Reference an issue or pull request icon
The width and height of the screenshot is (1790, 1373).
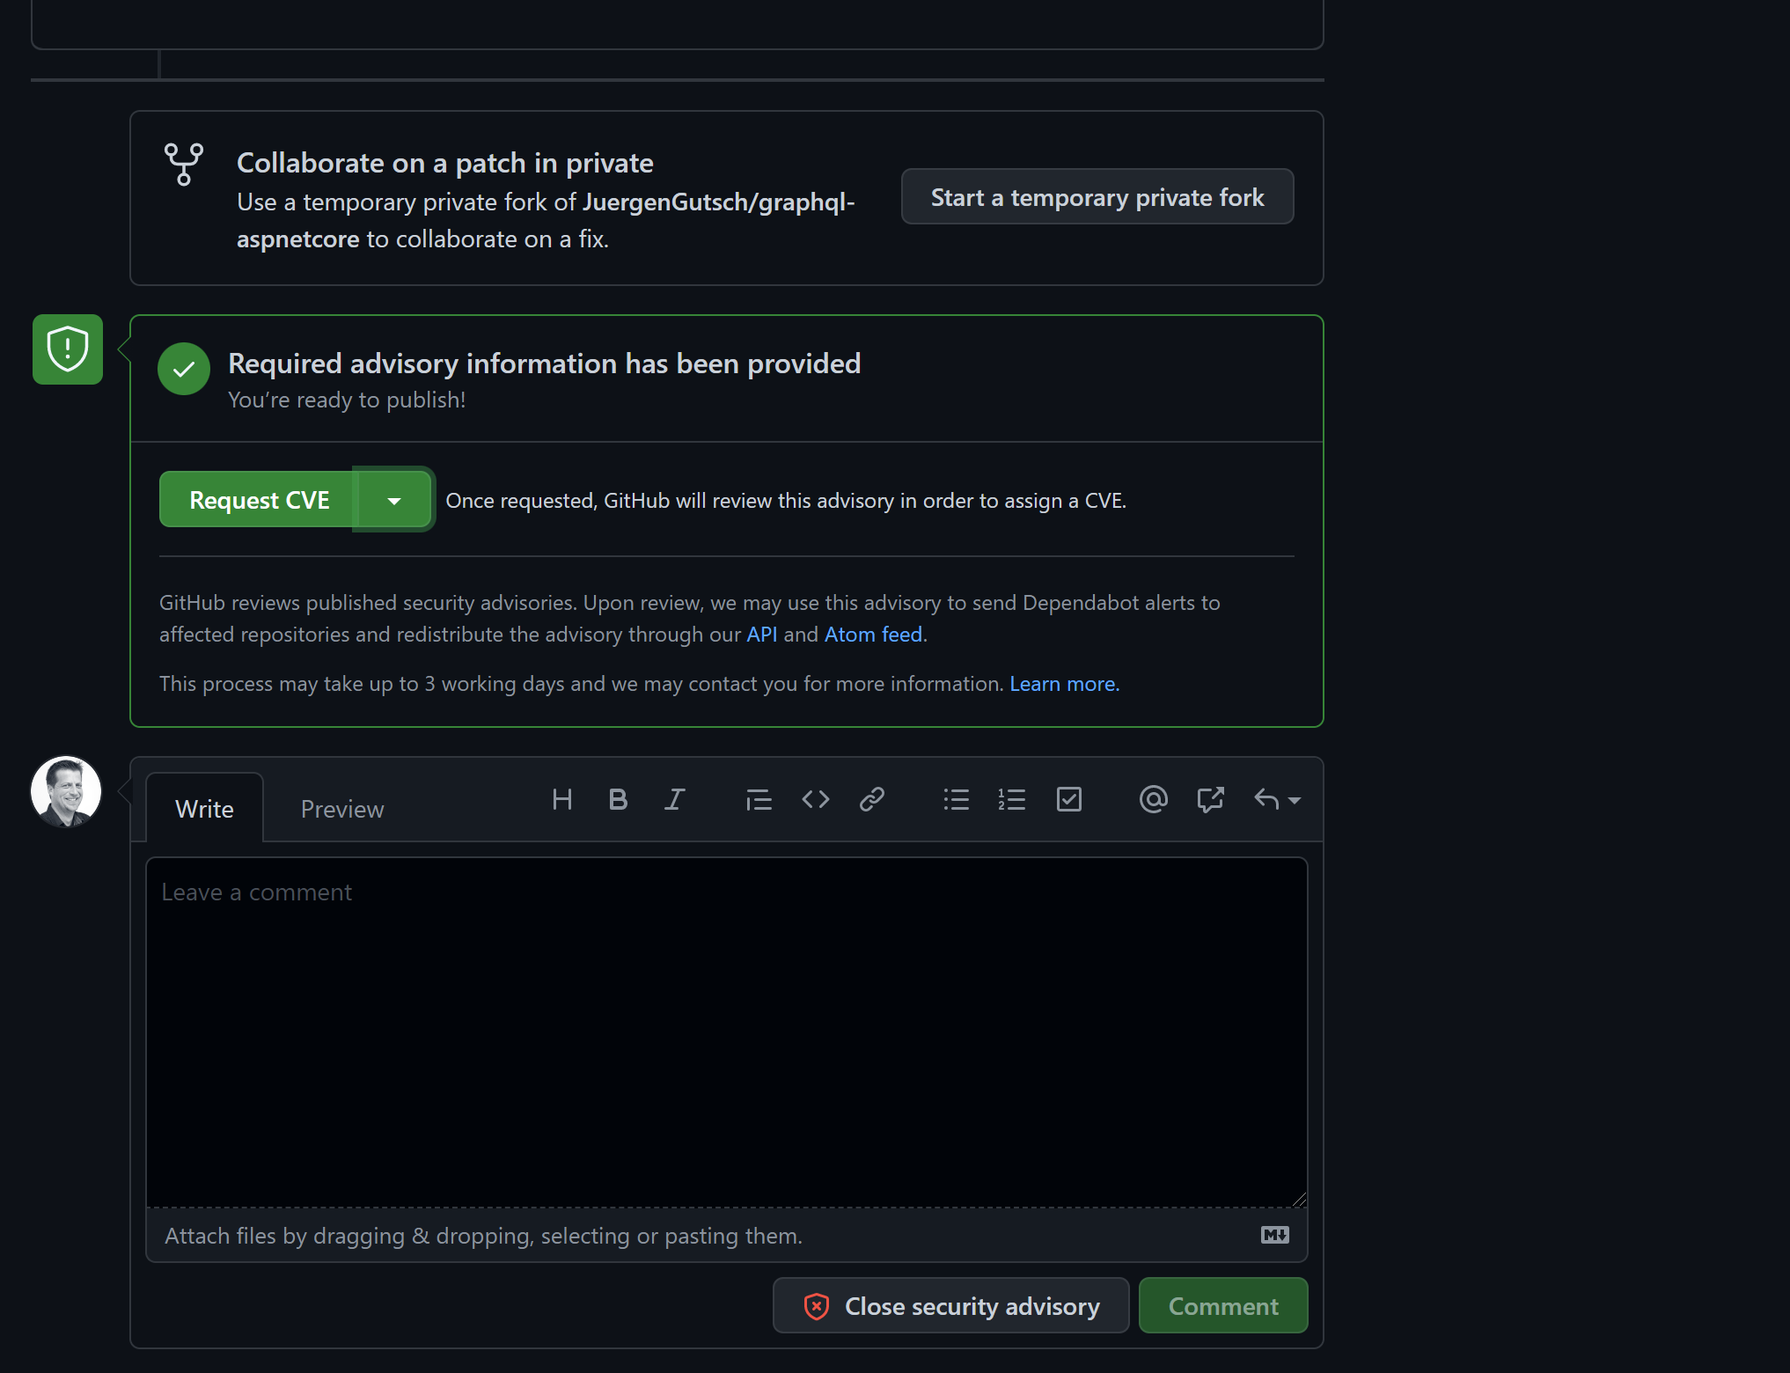point(1210,799)
